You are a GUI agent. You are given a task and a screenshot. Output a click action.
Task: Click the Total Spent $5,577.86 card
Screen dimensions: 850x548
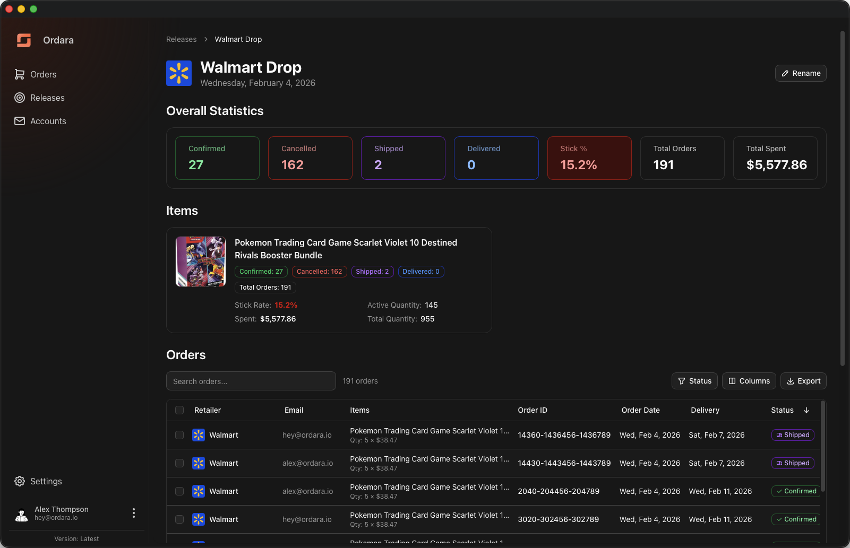[x=775, y=158]
